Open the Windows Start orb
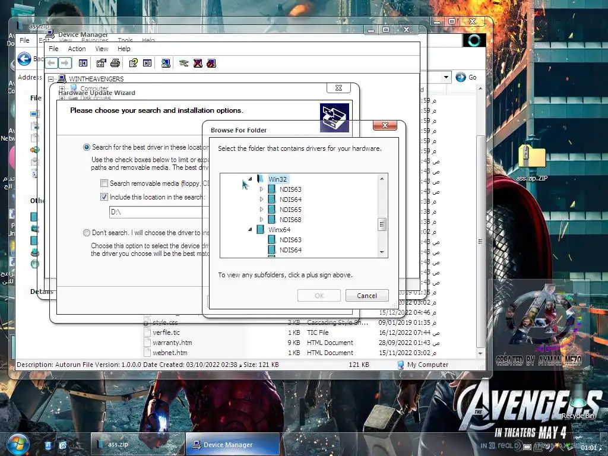The image size is (608, 456). click(x=18, y=444)
